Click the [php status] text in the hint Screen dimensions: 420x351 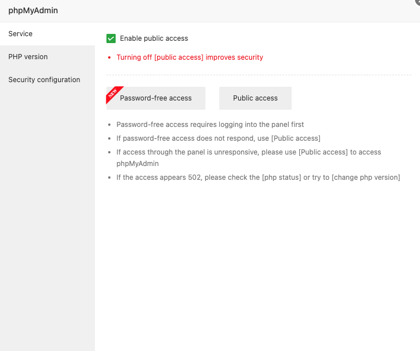click(282, 178)
